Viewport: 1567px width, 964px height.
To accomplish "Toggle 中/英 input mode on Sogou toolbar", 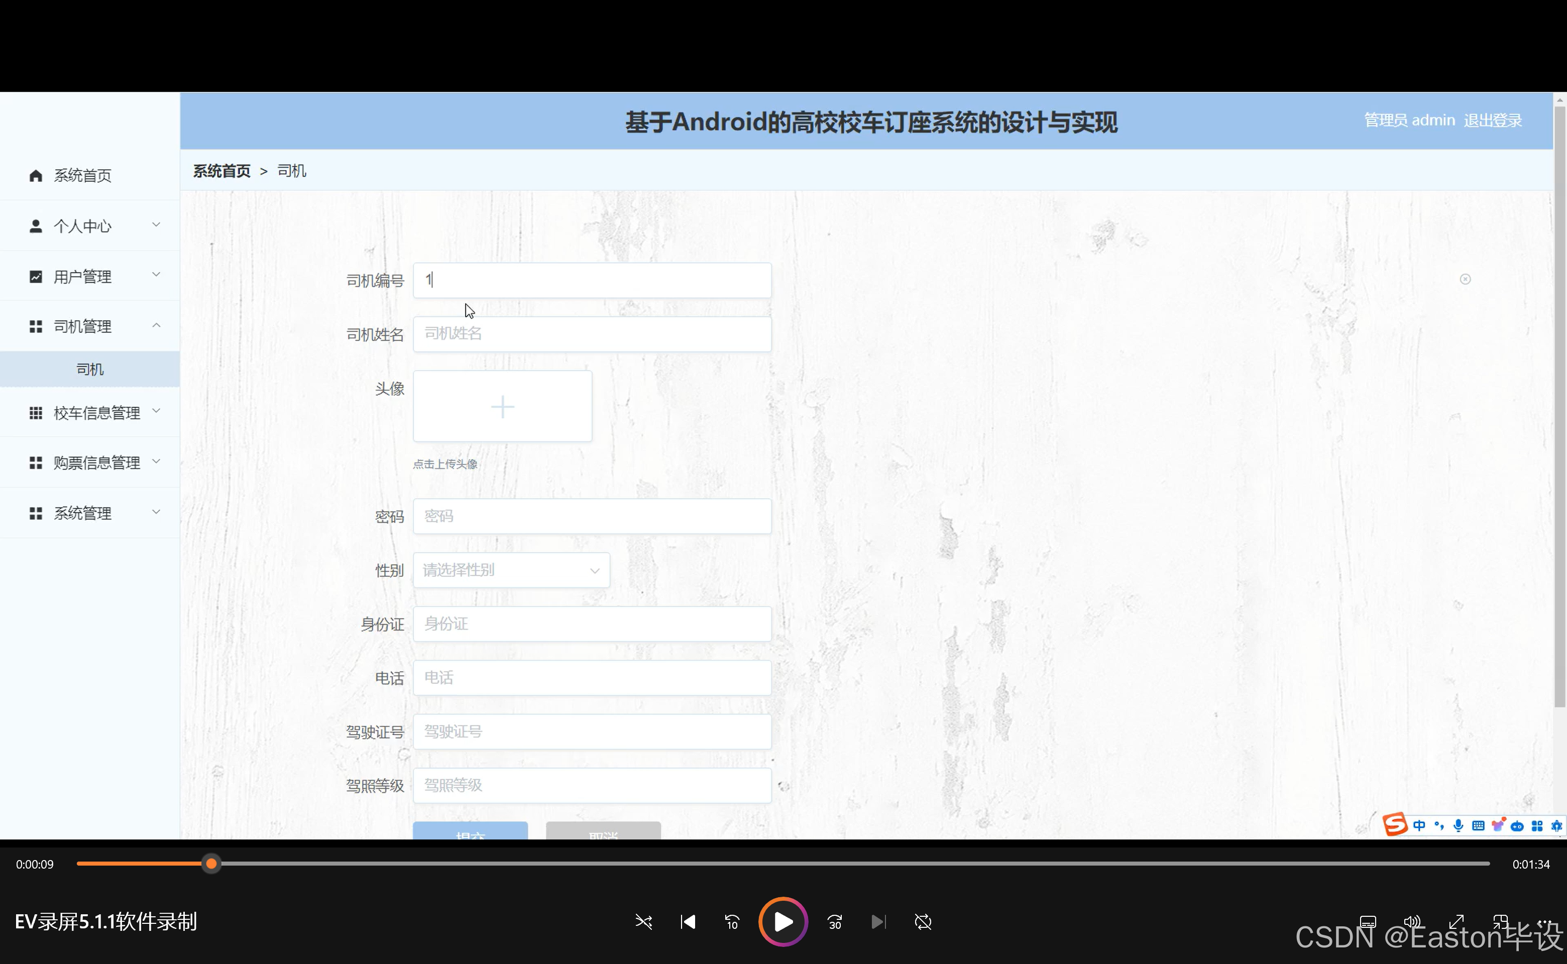I will point(1419,825).
